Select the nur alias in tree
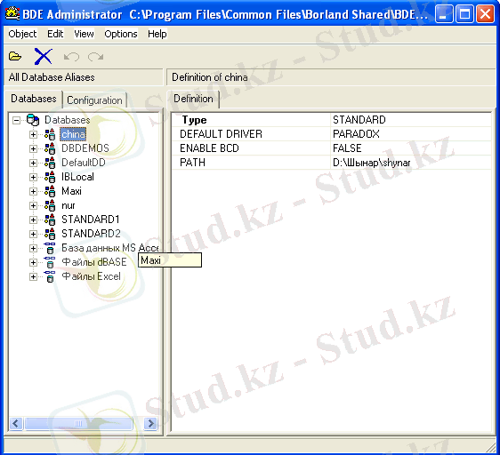Screen dimensions: 500x455 69,205
